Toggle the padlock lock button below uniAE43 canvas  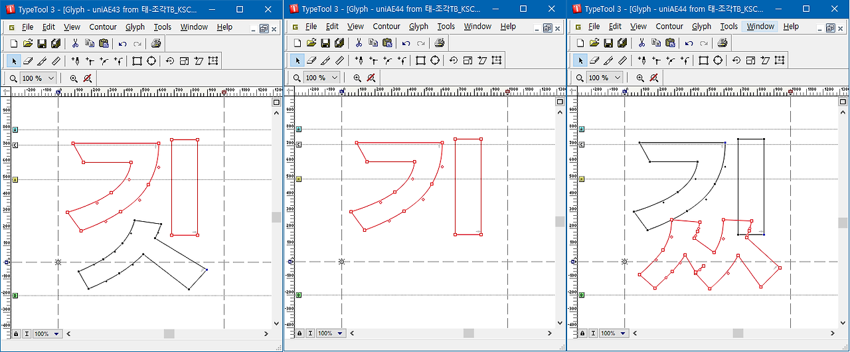(15, 333)
